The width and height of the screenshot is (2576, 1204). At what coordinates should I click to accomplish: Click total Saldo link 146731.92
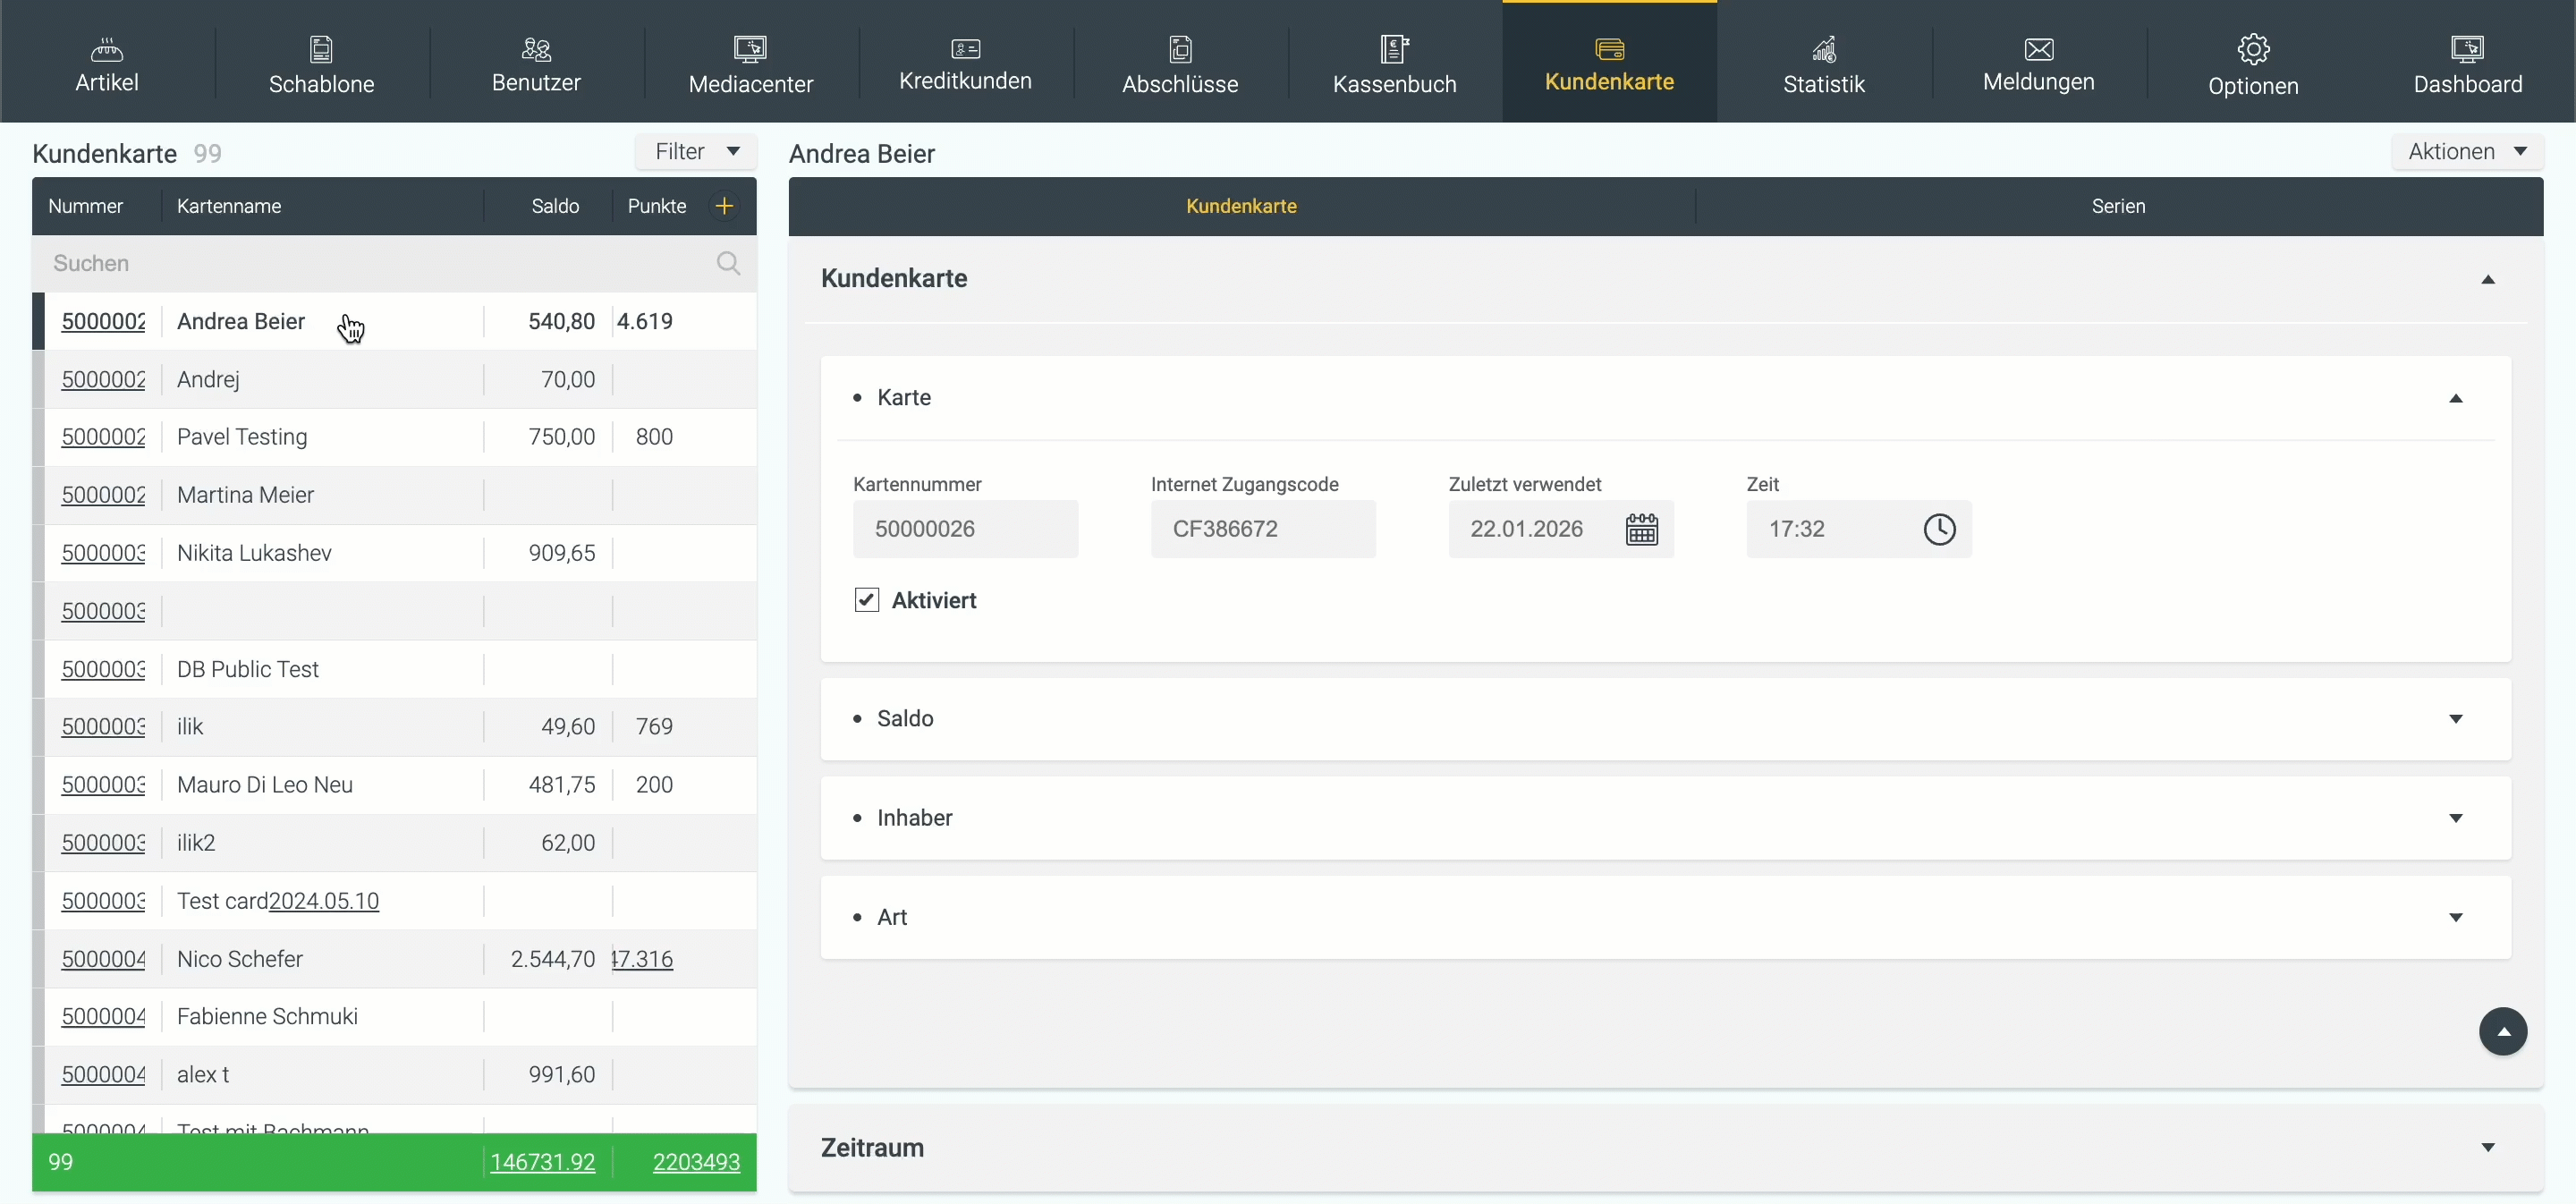tap(542, 1162)
